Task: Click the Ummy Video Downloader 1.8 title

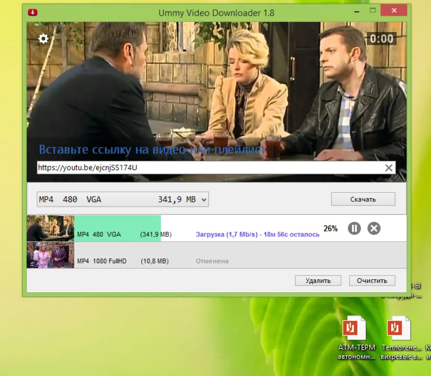Action: pos(216,13)
